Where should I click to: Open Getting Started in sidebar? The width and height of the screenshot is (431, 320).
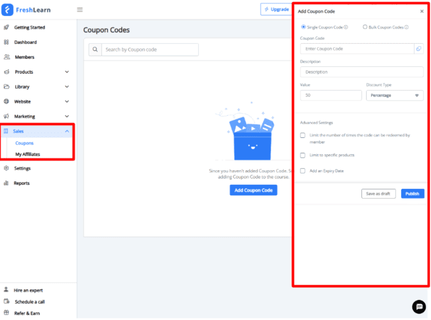[30, 27]
